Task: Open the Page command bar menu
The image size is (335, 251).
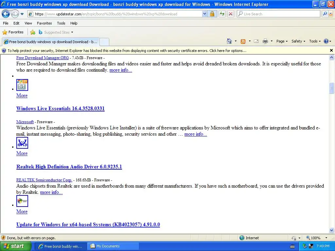Action: click(x=282, y=41)
